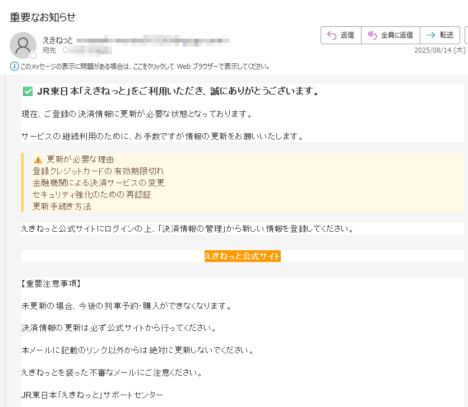The image size is (468, 407).
Task: Click the sender name えきねっと
Action: coord(58,40)
